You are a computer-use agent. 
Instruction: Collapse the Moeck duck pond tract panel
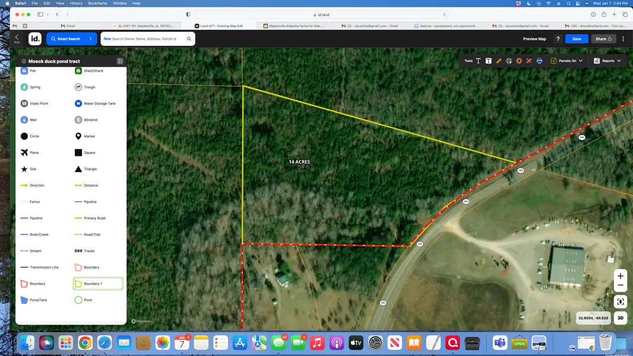pos(120,61)
